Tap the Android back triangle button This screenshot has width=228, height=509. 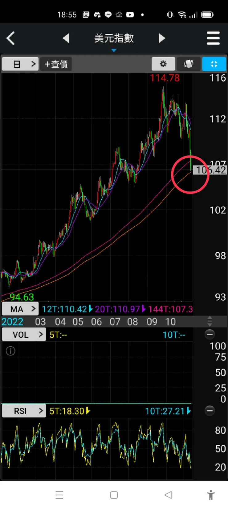coord(169,495)
